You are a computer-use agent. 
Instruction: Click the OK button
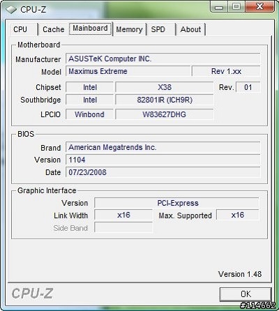(x=246, y=294)
